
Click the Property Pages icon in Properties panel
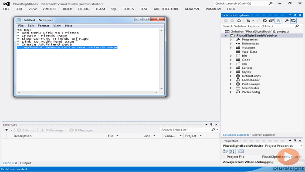241,152
